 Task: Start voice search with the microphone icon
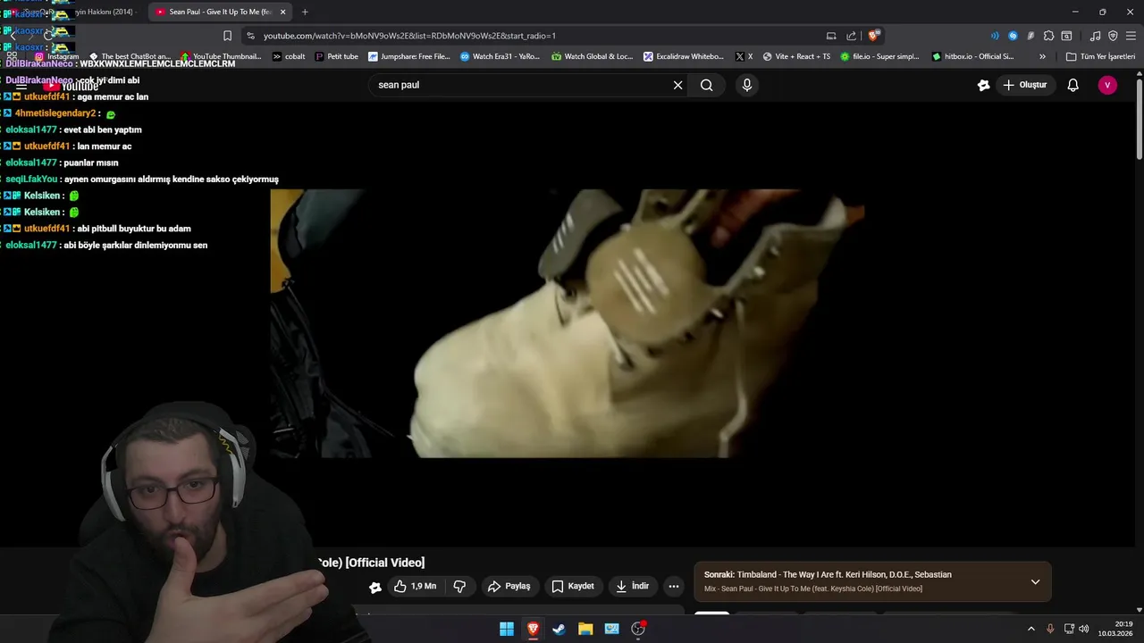(747, 85)
